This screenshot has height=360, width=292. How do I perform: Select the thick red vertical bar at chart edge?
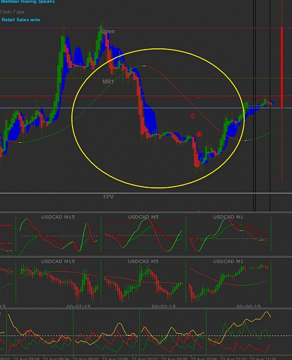(282, 68)
